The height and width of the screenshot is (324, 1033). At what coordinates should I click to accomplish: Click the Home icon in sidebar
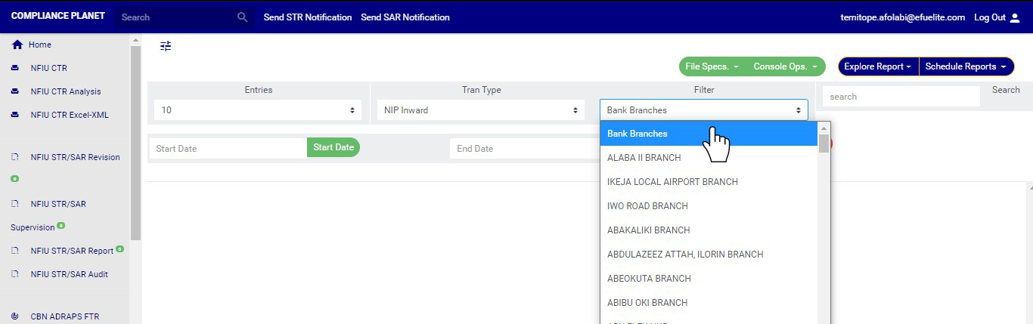17,45
